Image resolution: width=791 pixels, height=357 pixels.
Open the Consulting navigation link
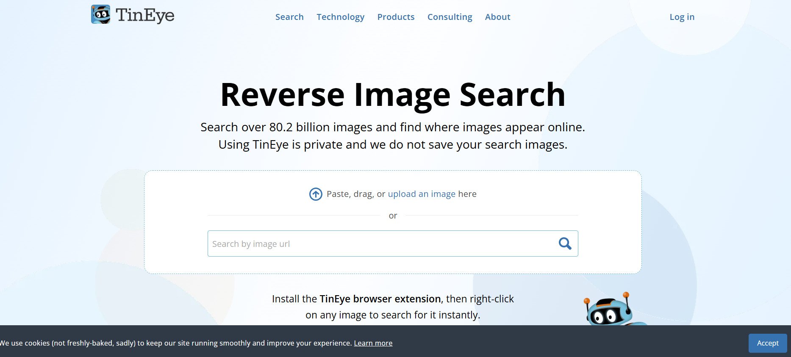450,17
